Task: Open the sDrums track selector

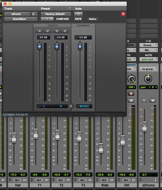Action: pos(17,14)
